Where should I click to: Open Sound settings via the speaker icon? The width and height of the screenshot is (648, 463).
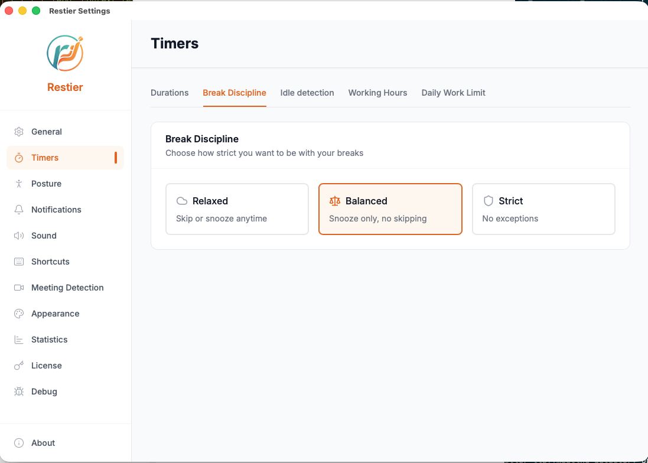click(x=18, y=236)
